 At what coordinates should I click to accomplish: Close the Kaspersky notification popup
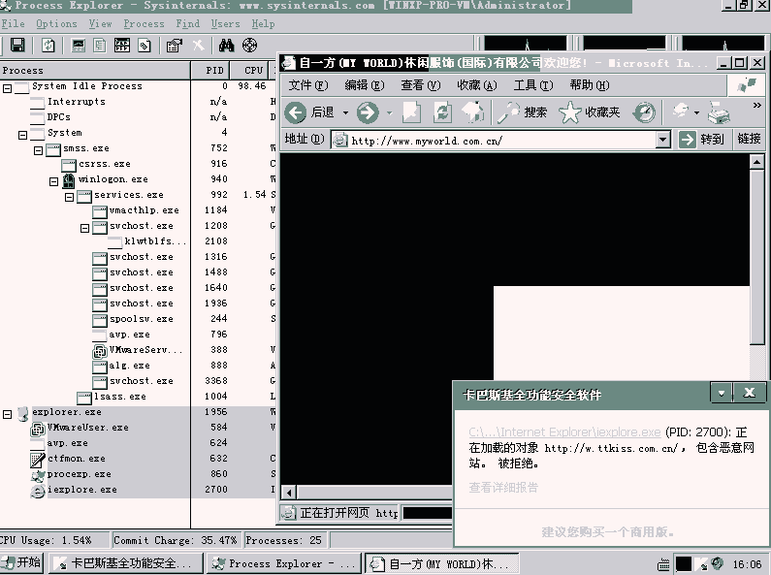[x=750, y=393]
